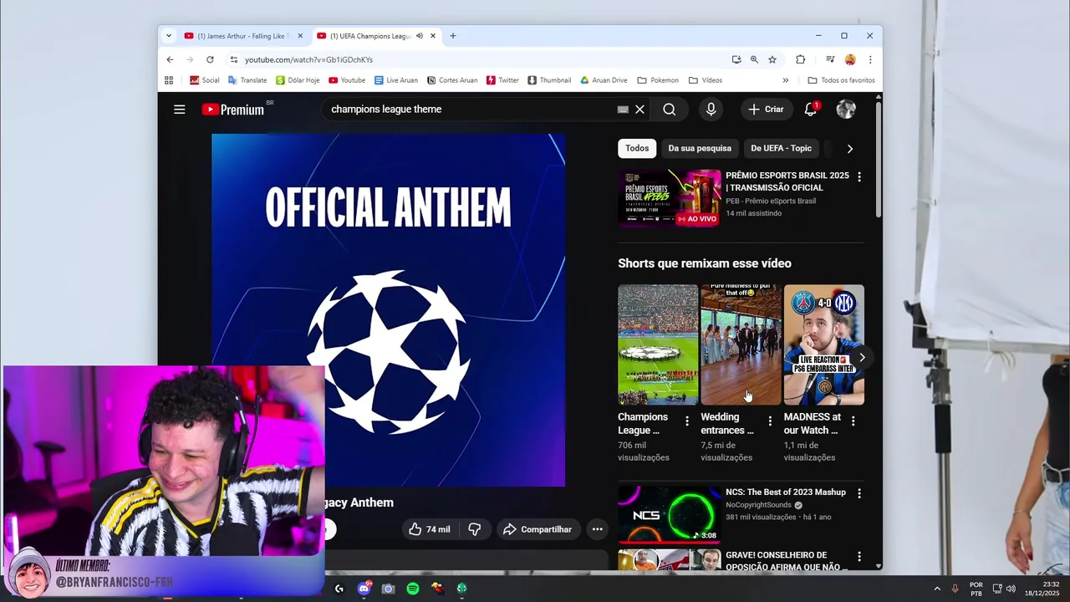Screen dimensions: 1070x602
Task: Open the YouTube guide hamburger menu
Action: pyautogui.click(x=179, y=110)
